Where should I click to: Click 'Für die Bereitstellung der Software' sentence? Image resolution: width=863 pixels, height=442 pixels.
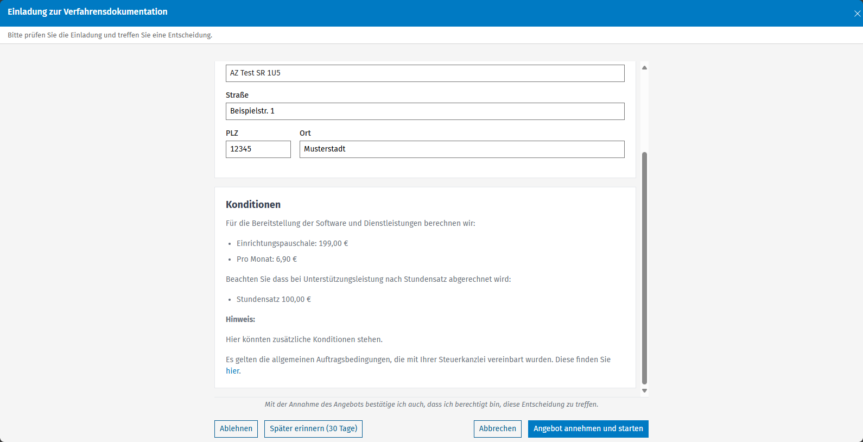click(351, 223)
